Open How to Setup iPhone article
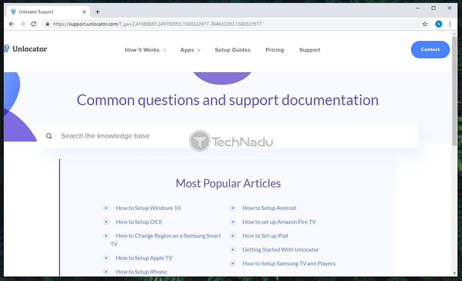Screen dimensions: 462x281 [x=141, y=272]
